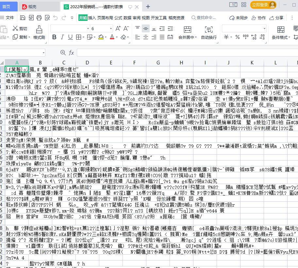Viewport: 298px width, 268px height.
Task: Switch to 页面布局 (Page Layout) tab
Action: [x=105, y=18]
